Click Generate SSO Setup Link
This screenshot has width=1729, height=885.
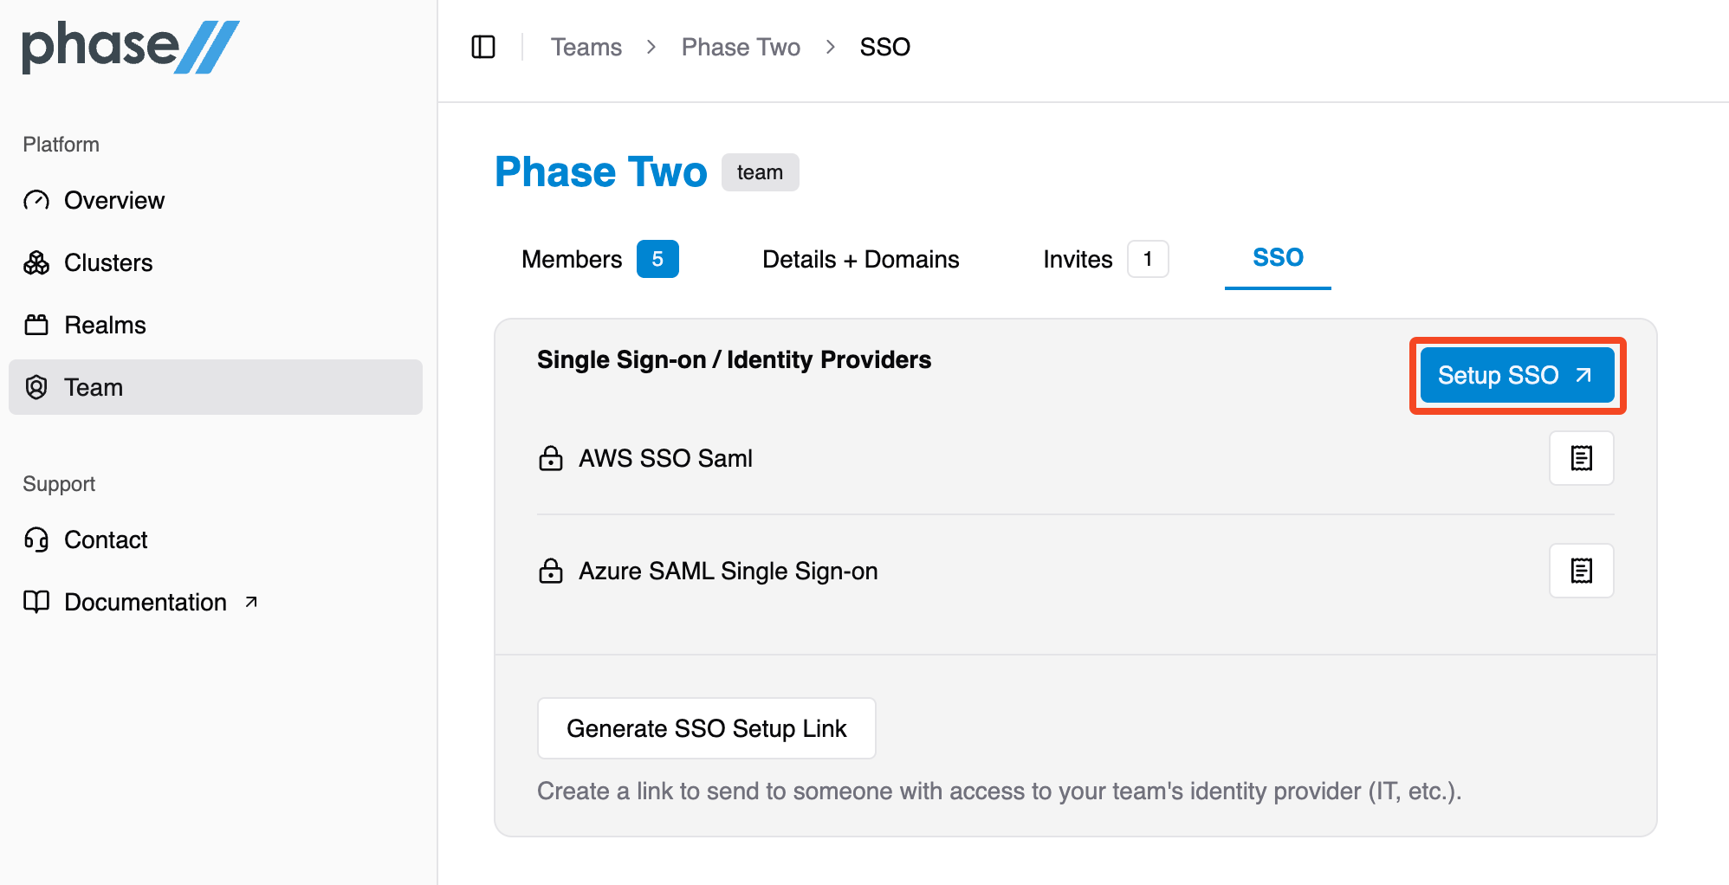[x=706, y=728]
